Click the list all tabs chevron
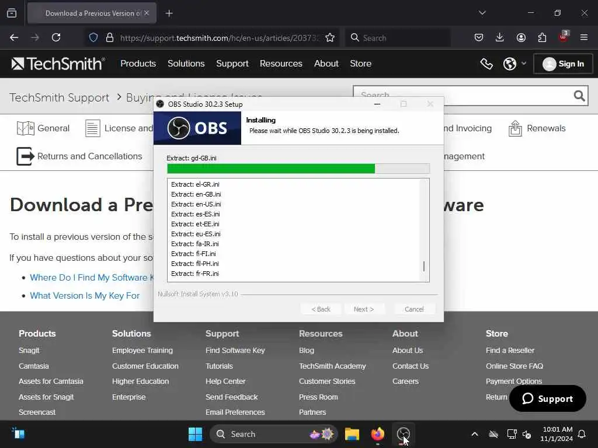 click(482, 13)
